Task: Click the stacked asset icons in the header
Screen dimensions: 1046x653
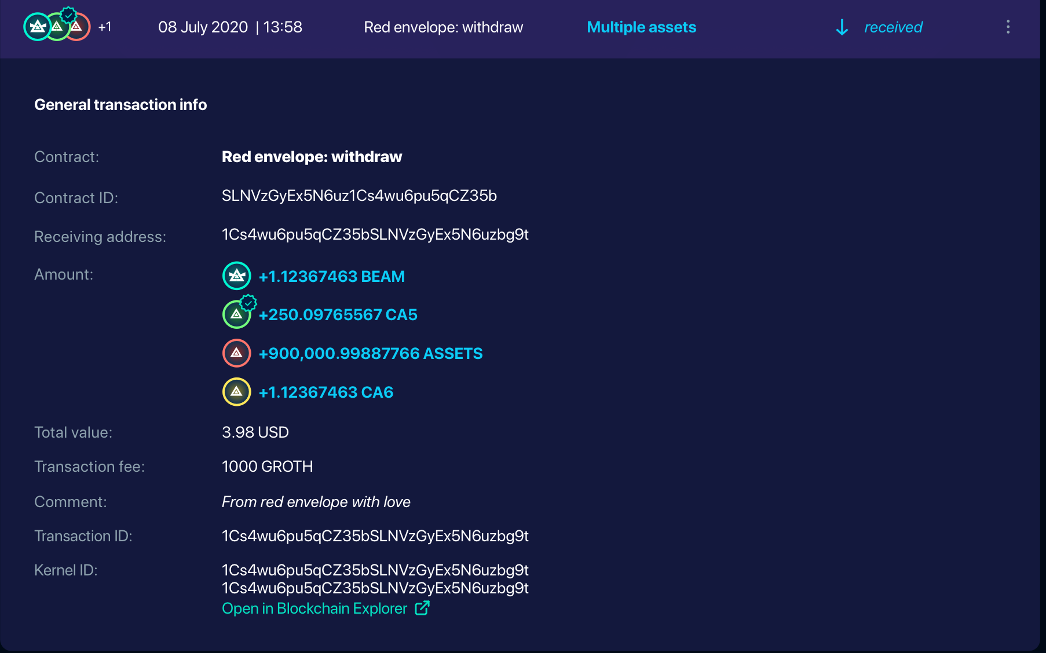Action: click(x=56, y=26)
